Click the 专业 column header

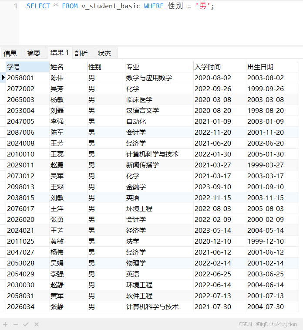(159, 67)
